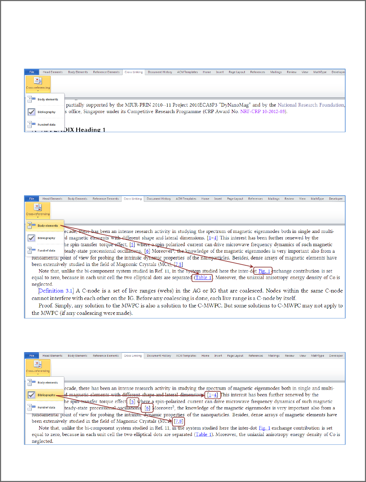
Task: Click Bibliography checkmark icon in middle screenshot
Action: pos(31,238)
